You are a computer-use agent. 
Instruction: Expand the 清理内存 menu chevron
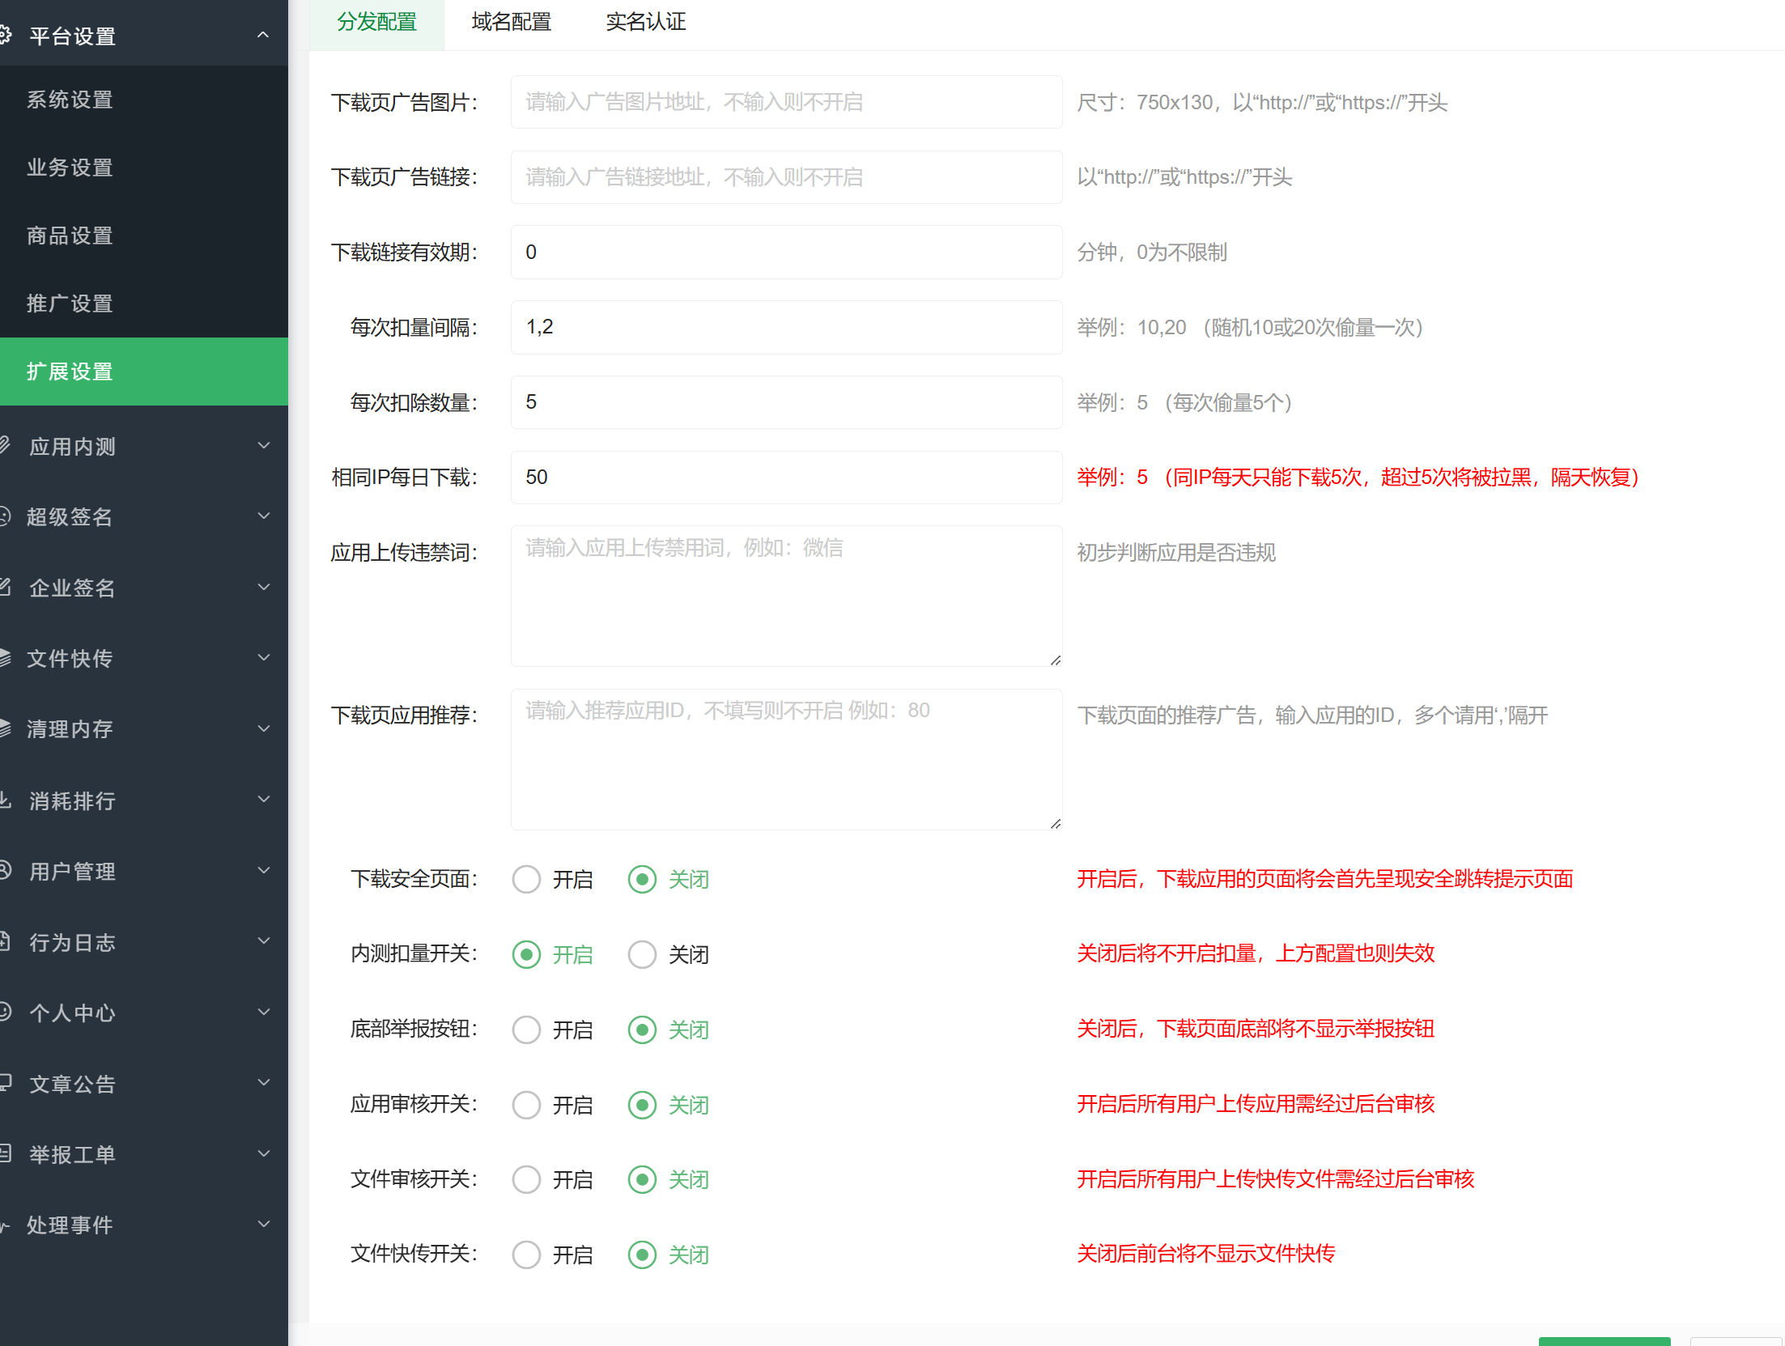[x=263, y=728]
